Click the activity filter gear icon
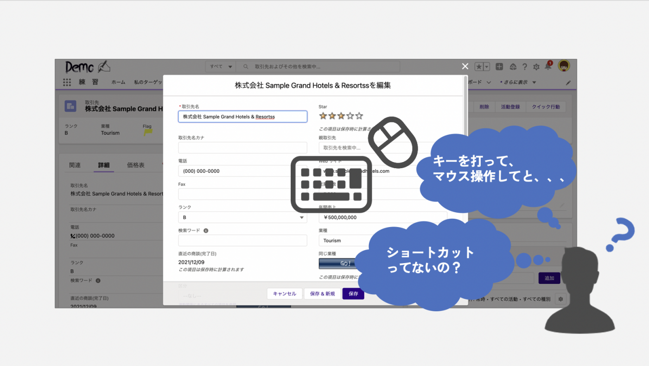649x366 pixels. coord(560,299)
